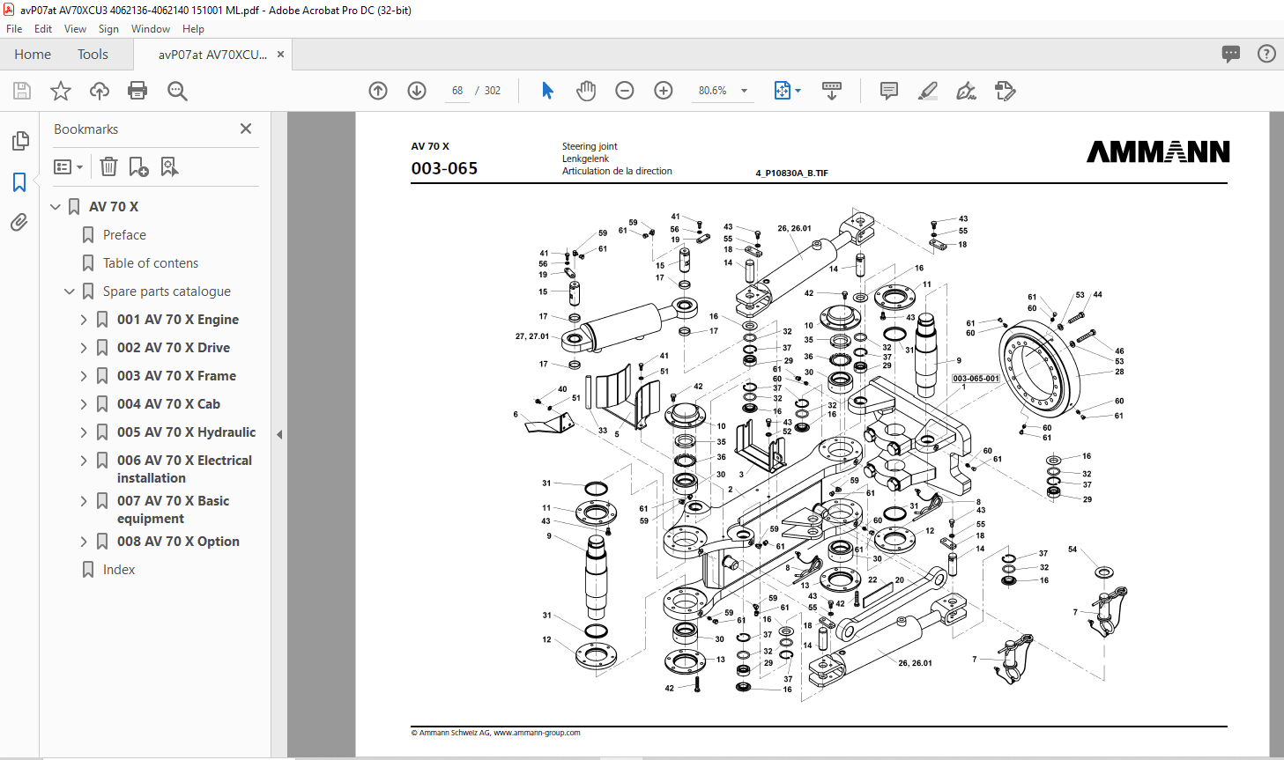Click the 003-065-001 reference label in diagram

[976, 379]
